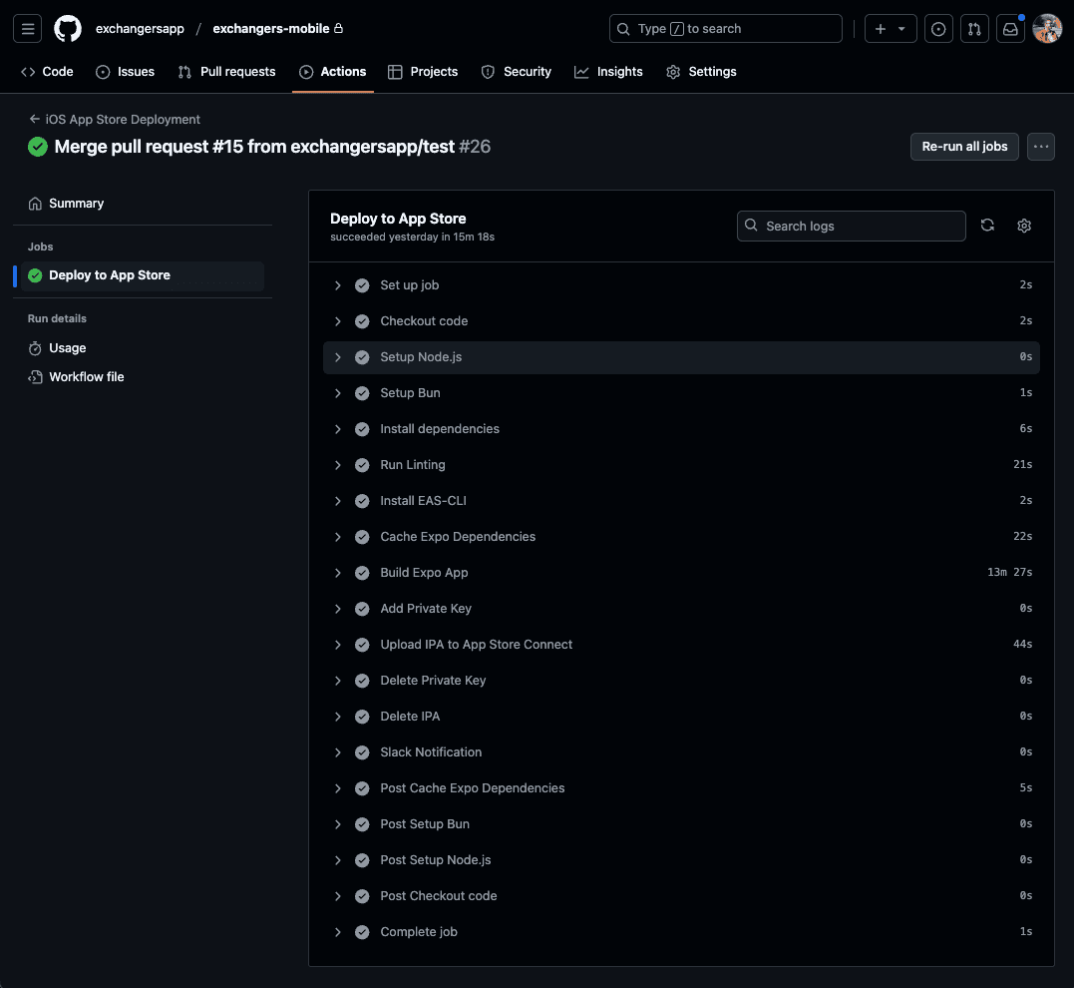Open the Projects tab
Viewport: 1074px width, 988px height.
click(x=423, y=71)
